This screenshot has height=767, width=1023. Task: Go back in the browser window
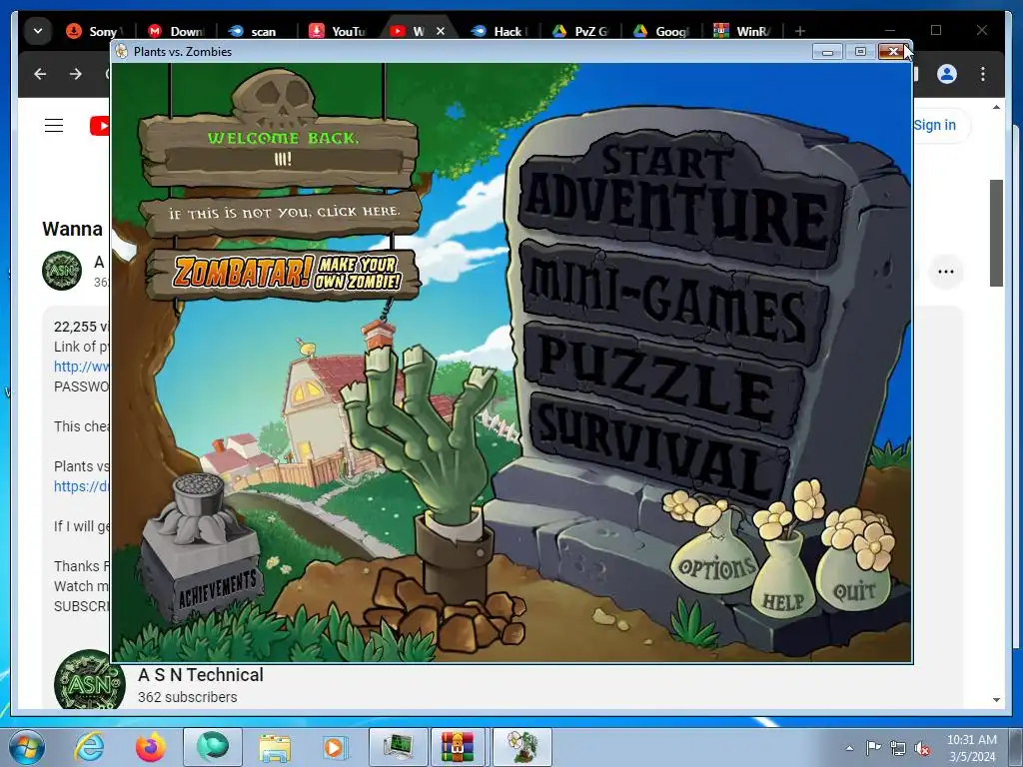point(40,74)
